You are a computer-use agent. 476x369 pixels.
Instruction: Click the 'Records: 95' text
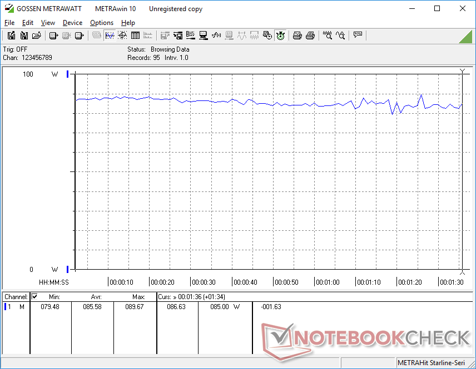click(143, 58)
